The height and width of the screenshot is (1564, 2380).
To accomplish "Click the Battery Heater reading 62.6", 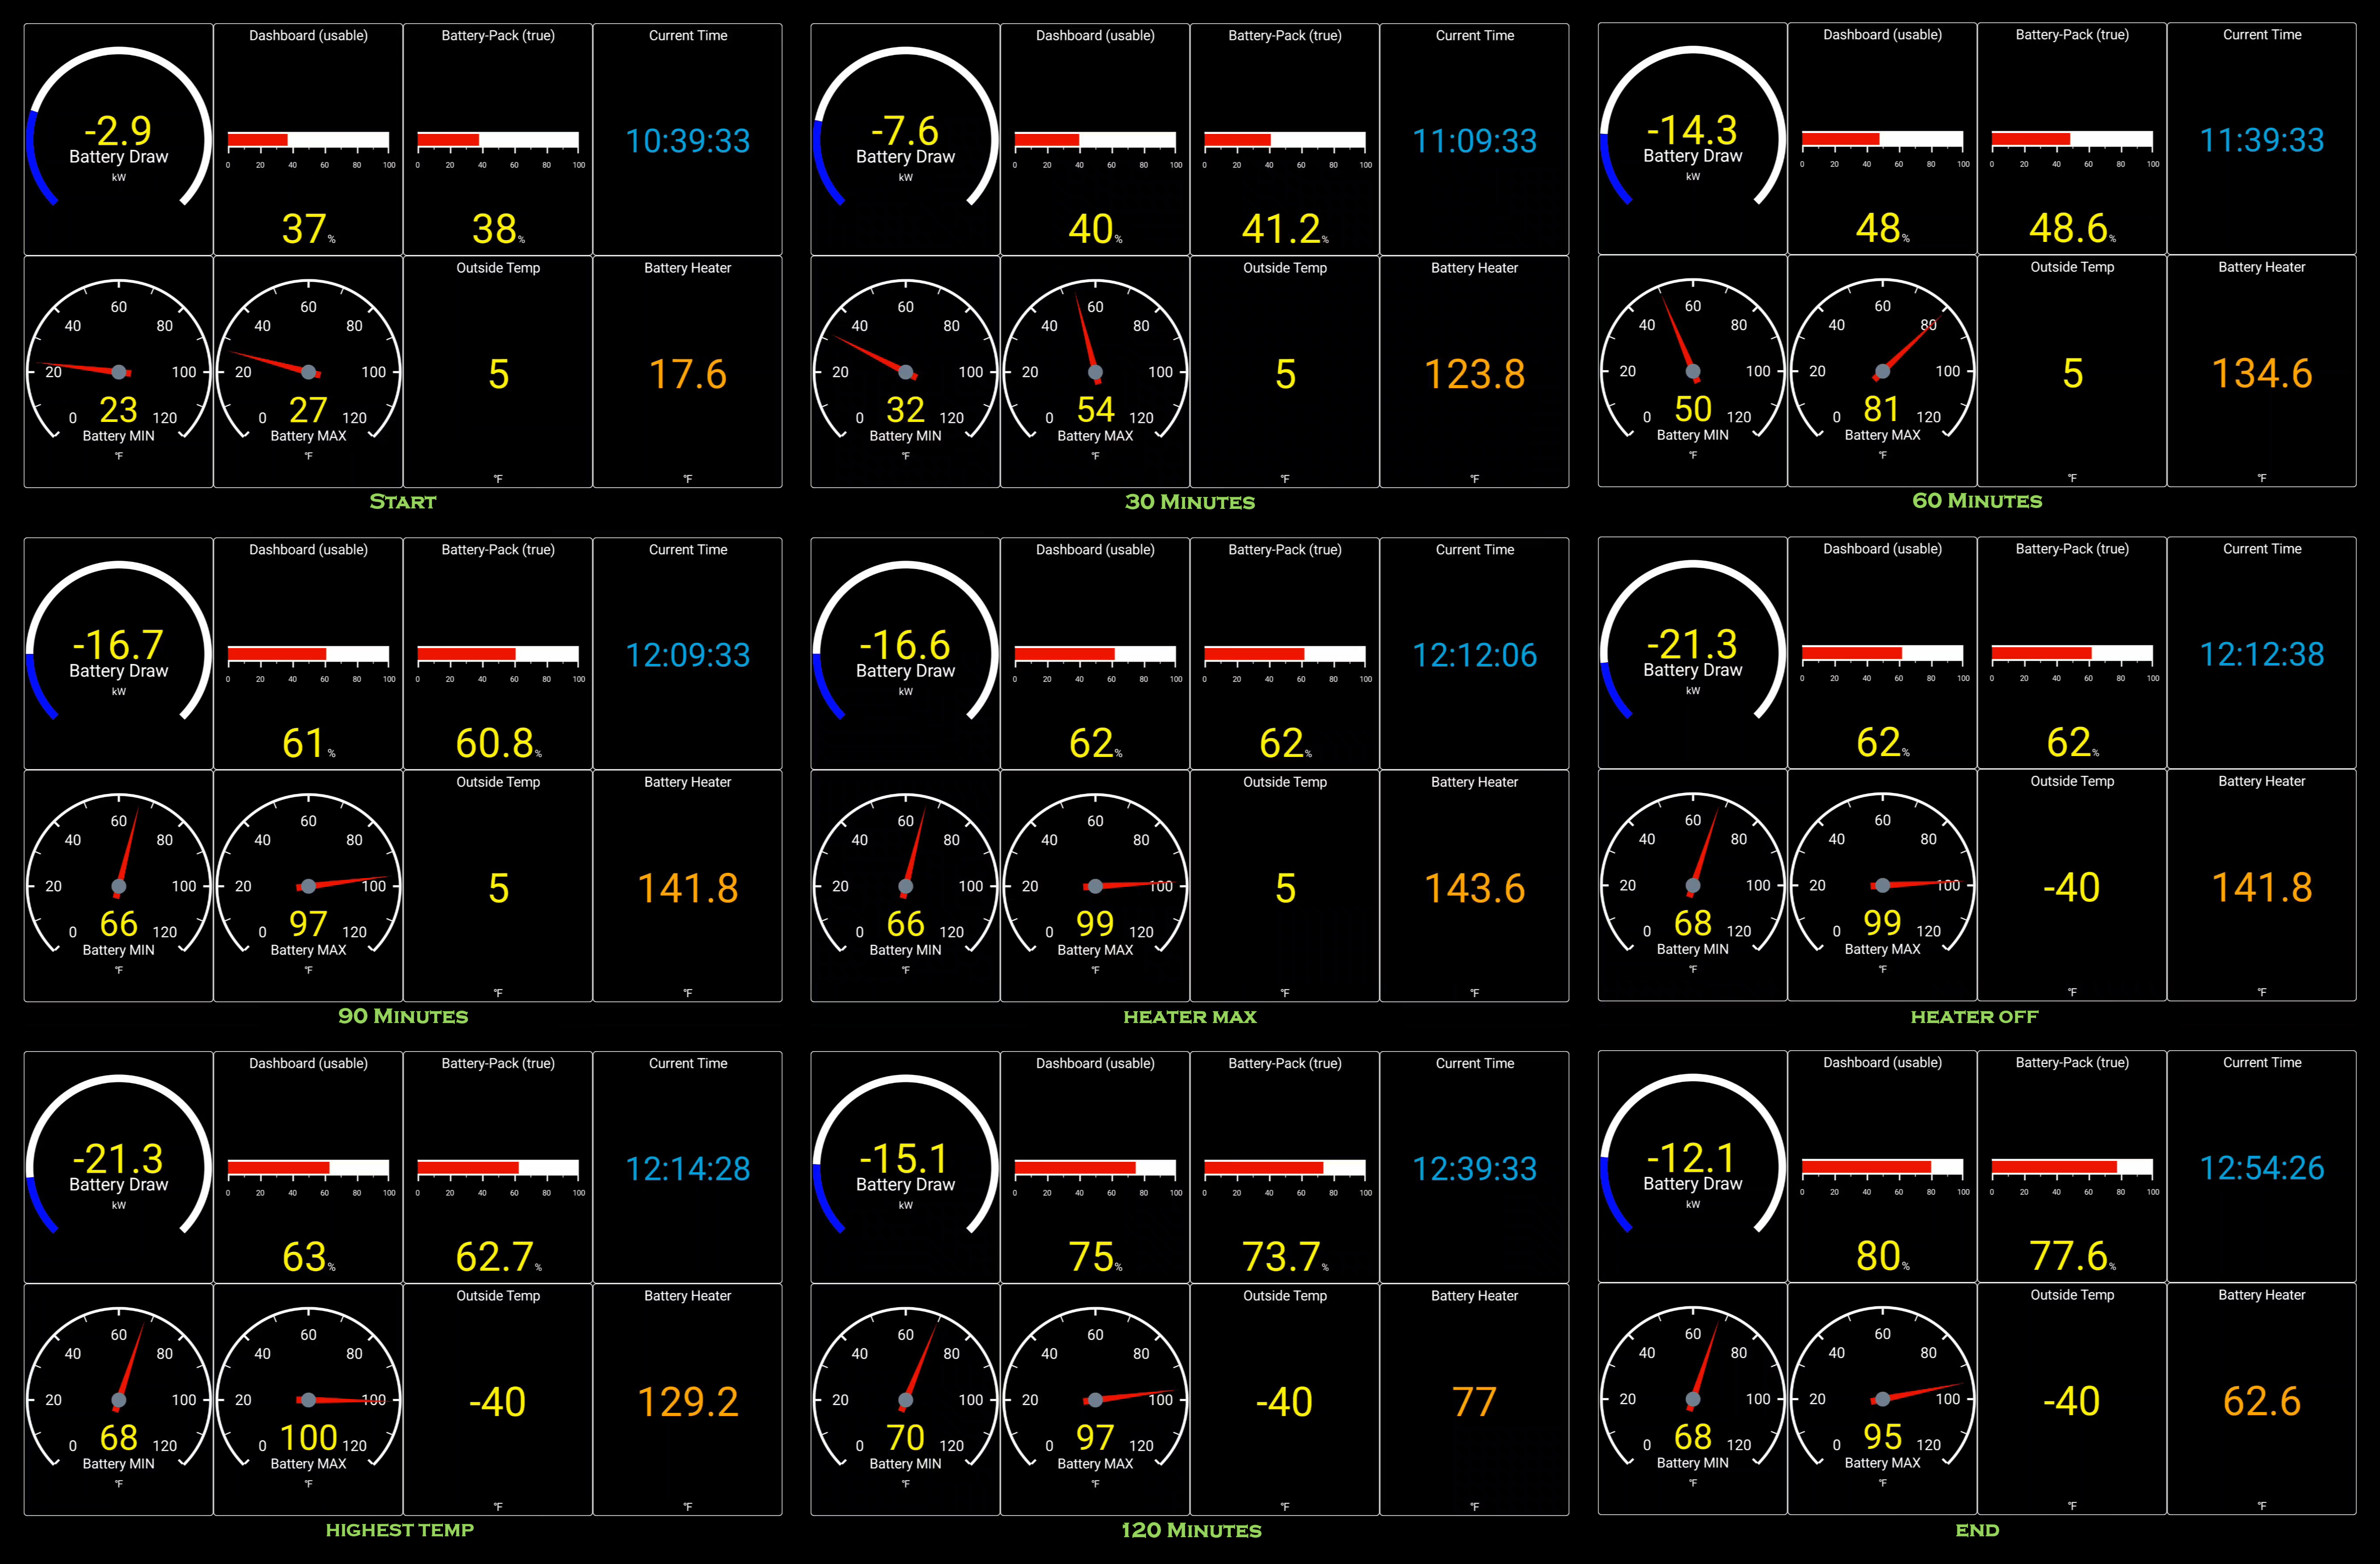I will click(x=2261, y=1402).
